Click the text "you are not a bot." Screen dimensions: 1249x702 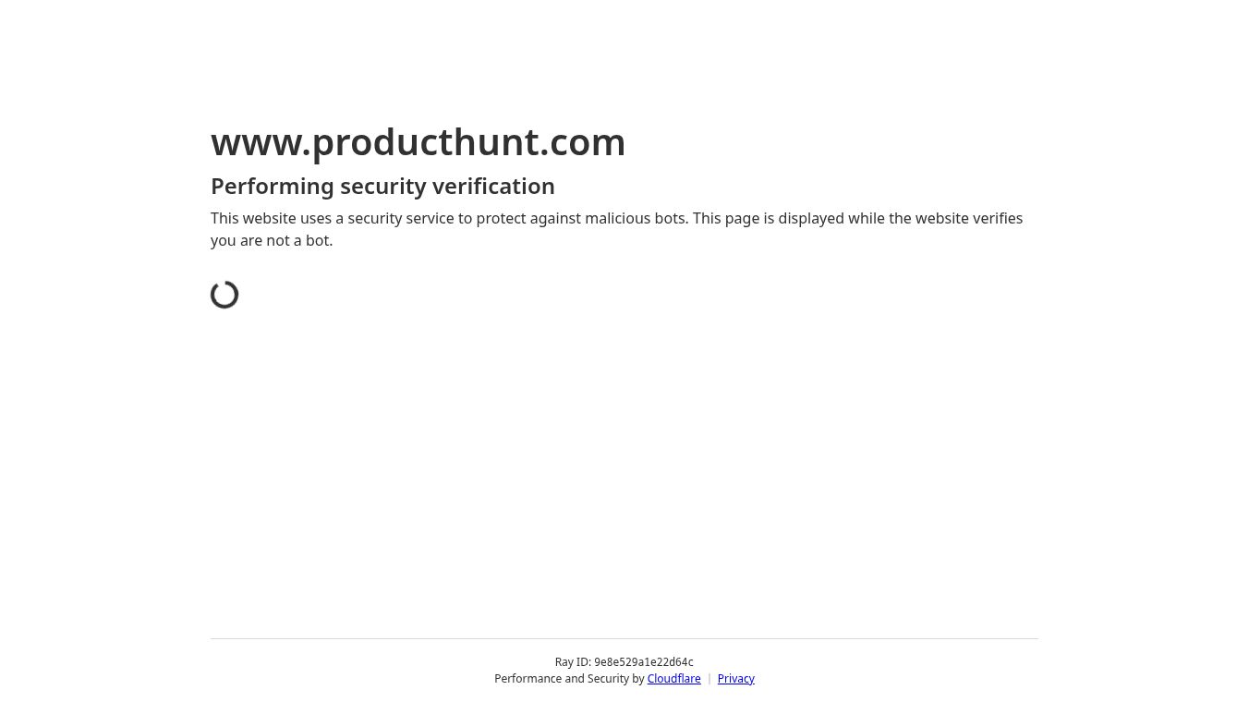click(272, 241)
